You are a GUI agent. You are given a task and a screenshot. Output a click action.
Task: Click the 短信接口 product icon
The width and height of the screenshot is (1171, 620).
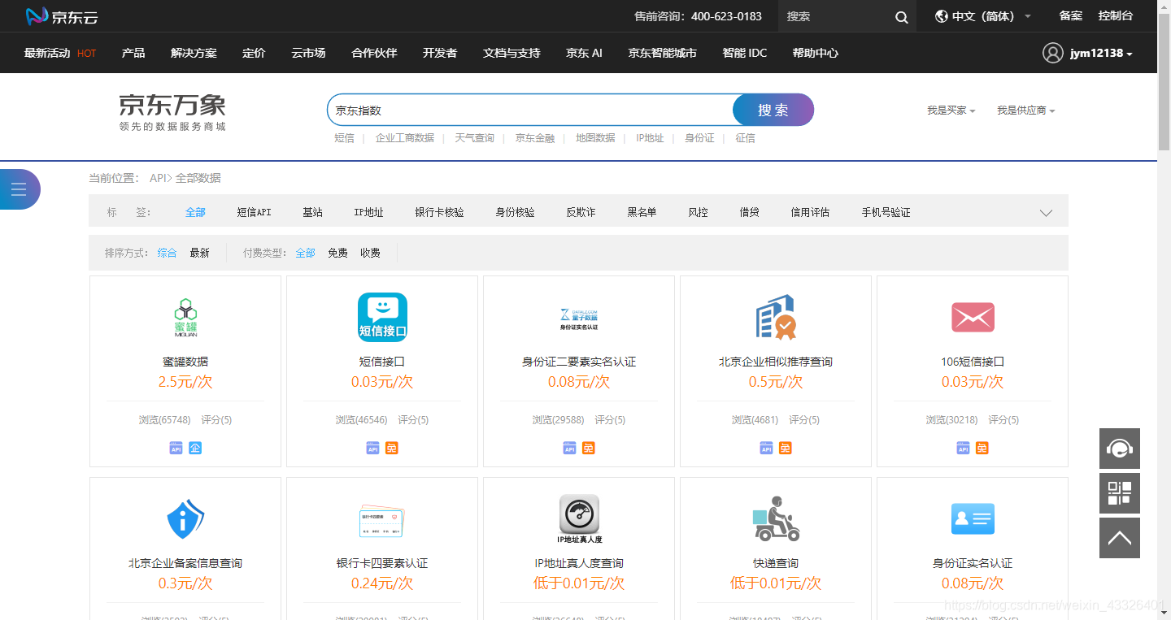[x=382, y=318]
